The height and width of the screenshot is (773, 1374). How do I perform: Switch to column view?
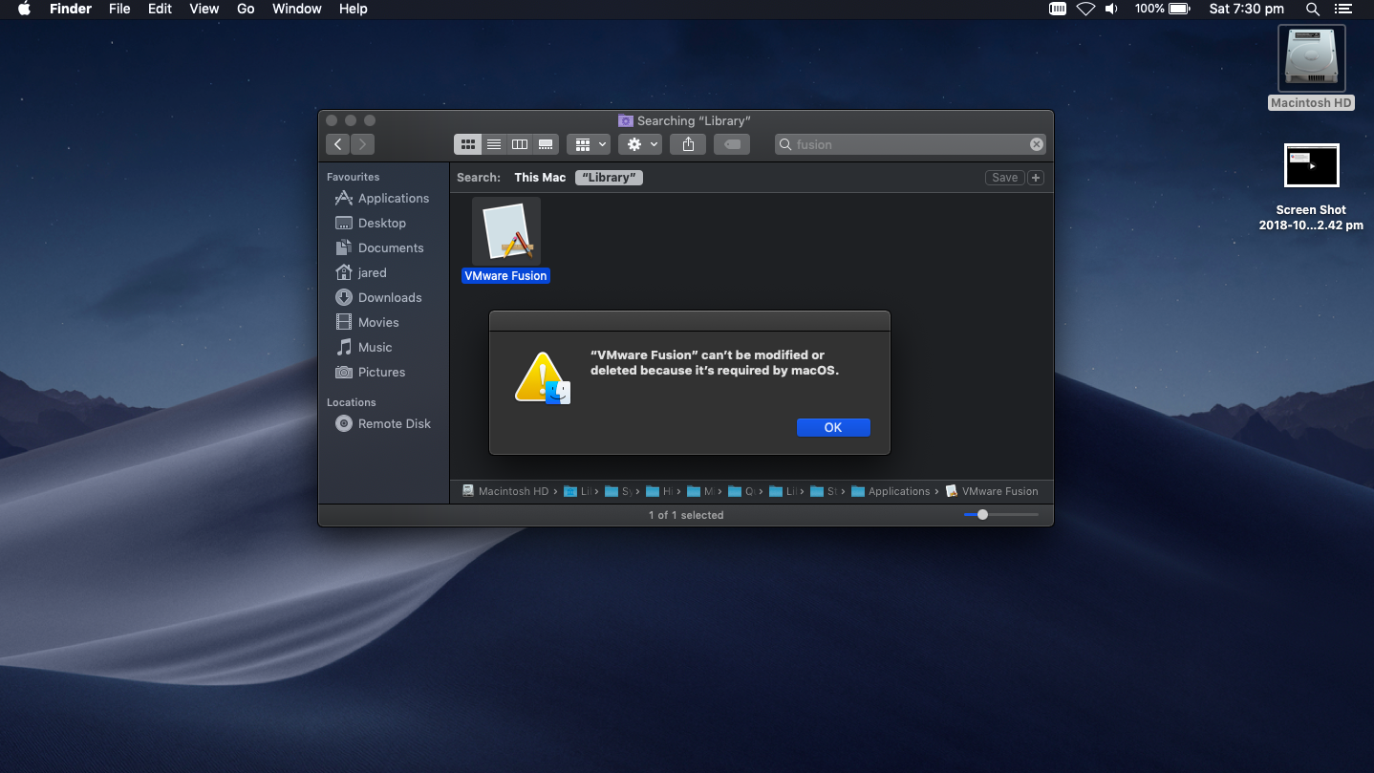click(x=520, y=144)
